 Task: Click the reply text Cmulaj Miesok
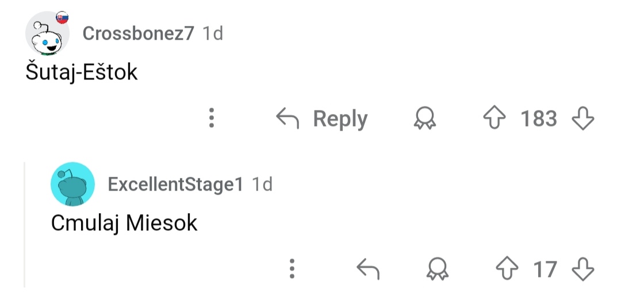click(x=124, y=223)
